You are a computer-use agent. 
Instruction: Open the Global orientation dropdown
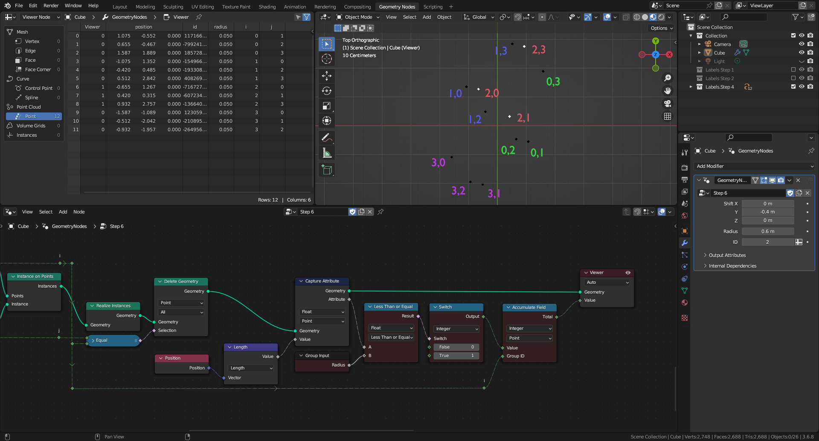coord(479,17)
